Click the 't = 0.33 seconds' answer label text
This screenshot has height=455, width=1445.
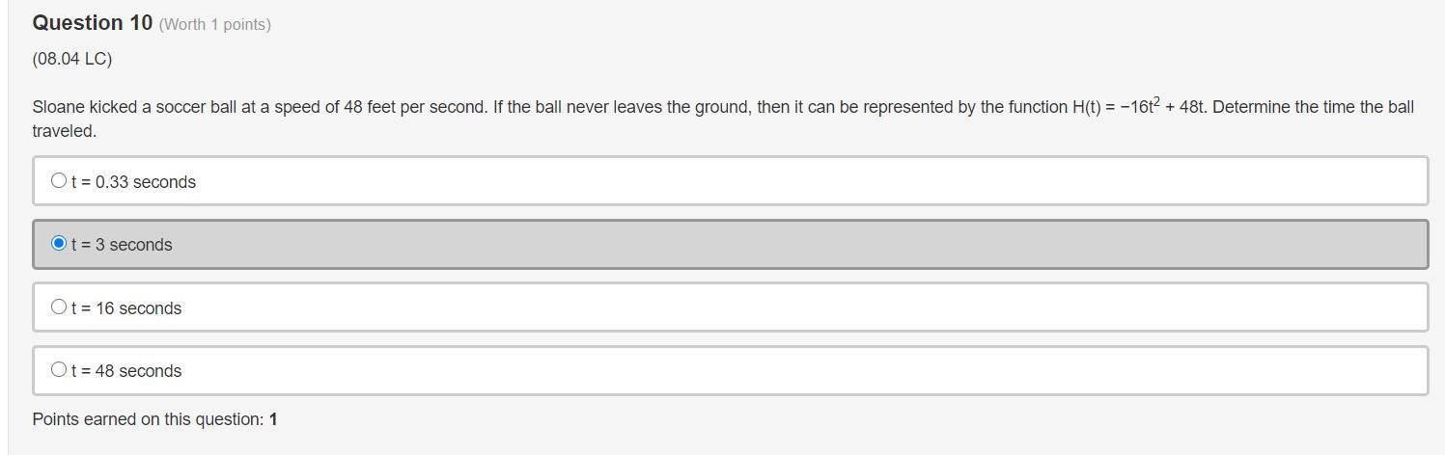pyautogui.click(x=133, y=182)
